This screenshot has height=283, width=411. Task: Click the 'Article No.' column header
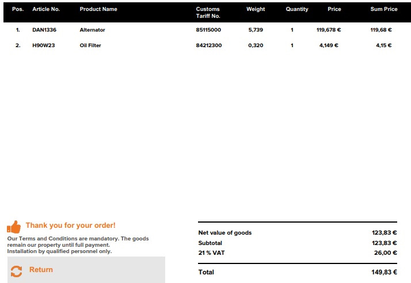click(x=46, y=9)
